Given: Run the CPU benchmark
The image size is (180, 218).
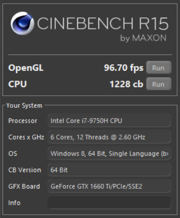Looking at the screenshot, I should pos(159,84).
